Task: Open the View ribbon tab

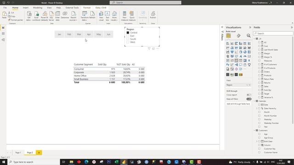Action: tap(49, 8)
